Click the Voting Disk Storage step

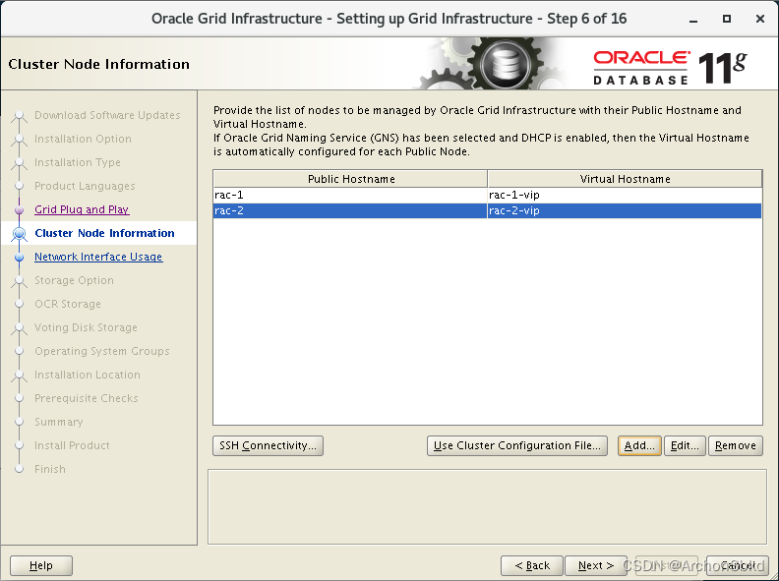click(86, 327)
